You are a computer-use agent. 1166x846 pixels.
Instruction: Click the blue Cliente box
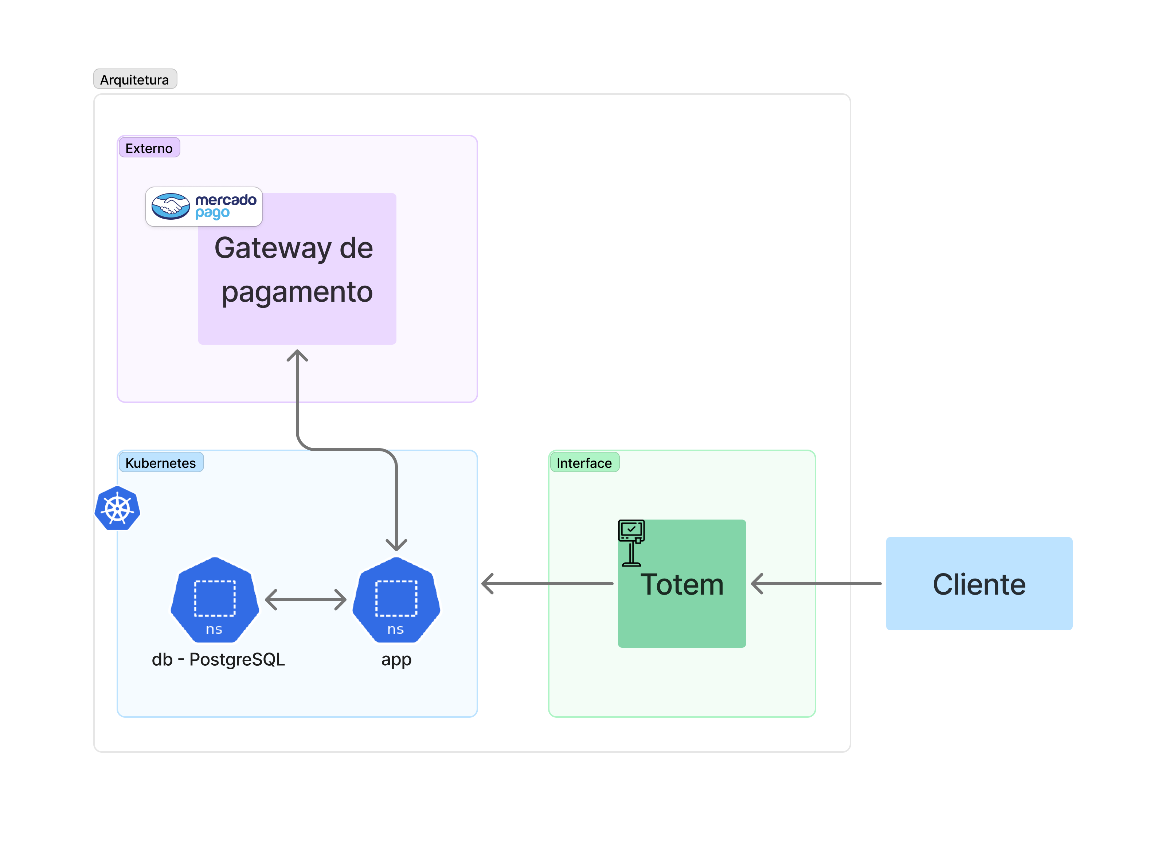tap(979, 584)
